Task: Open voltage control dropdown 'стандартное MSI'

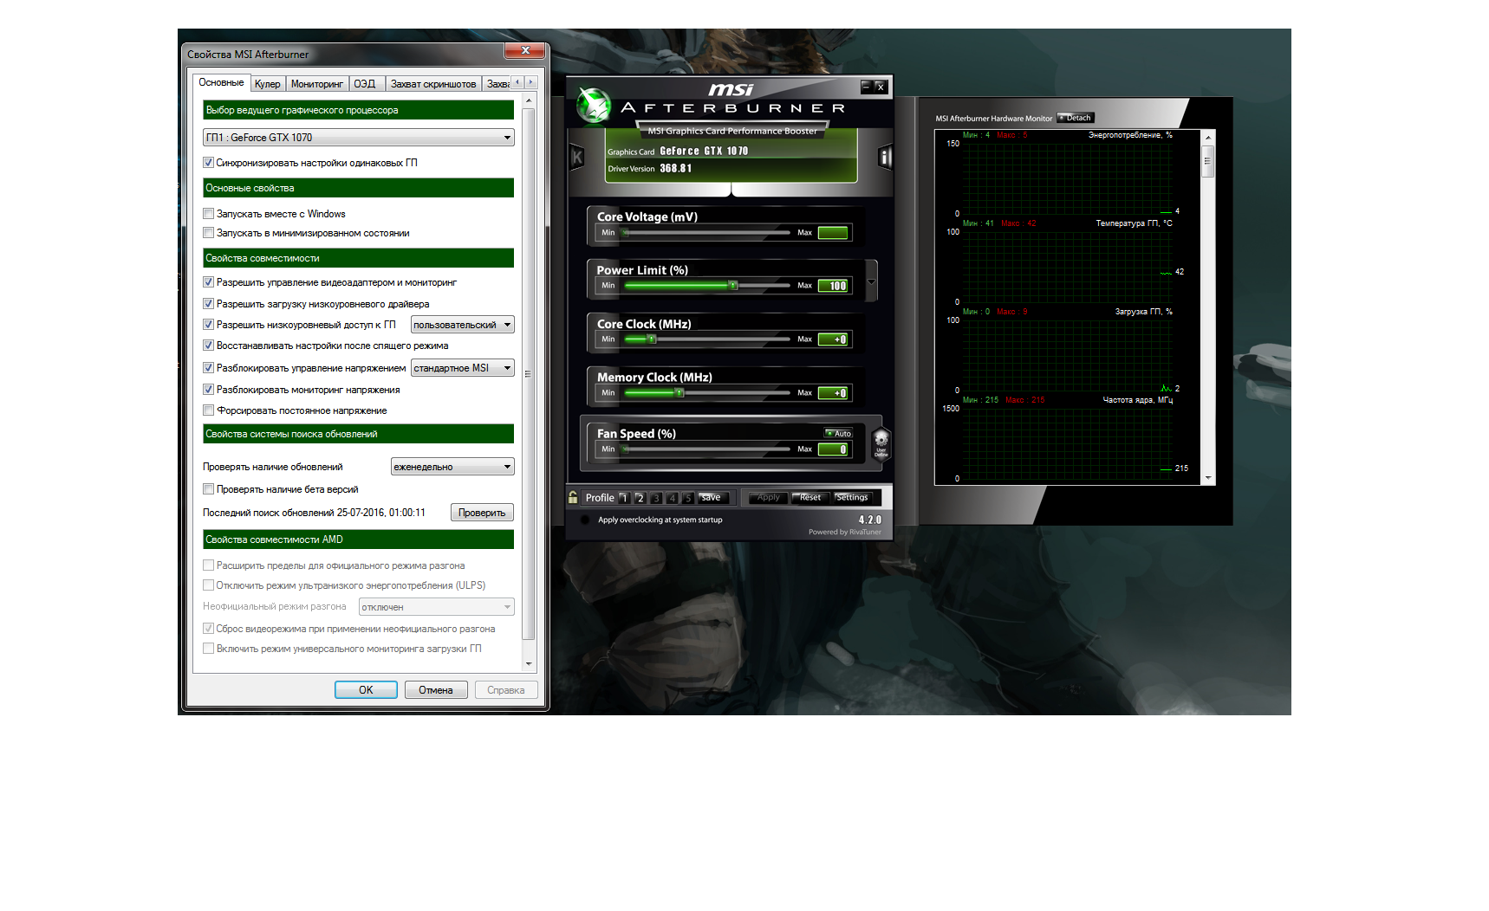Action: point(462,368)
